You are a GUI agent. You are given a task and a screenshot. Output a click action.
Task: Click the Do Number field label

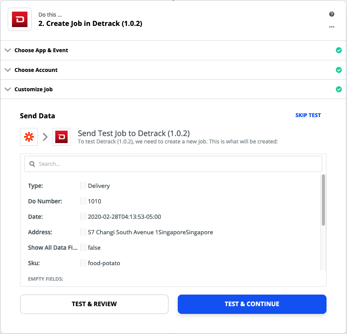45,201
